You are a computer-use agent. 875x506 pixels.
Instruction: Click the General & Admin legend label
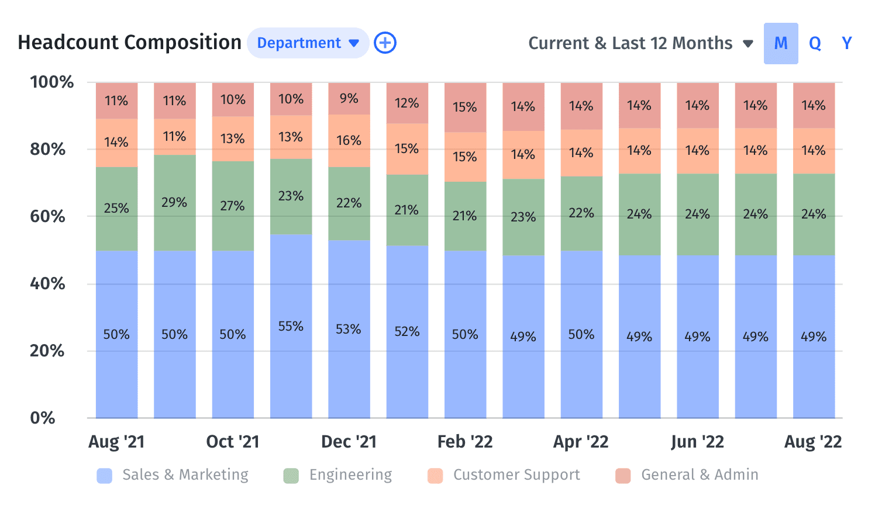(x=700, y=475)
